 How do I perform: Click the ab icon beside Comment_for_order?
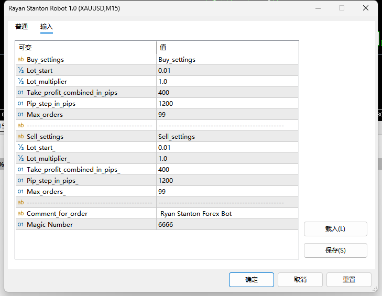point(21,213)
